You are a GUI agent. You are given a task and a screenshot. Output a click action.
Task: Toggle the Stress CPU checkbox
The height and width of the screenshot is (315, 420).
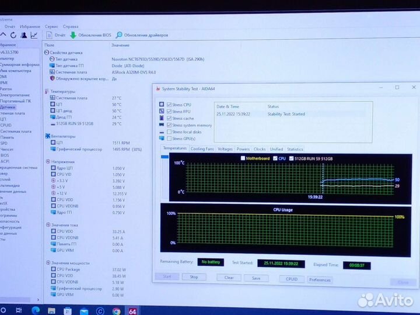point(169,105)
